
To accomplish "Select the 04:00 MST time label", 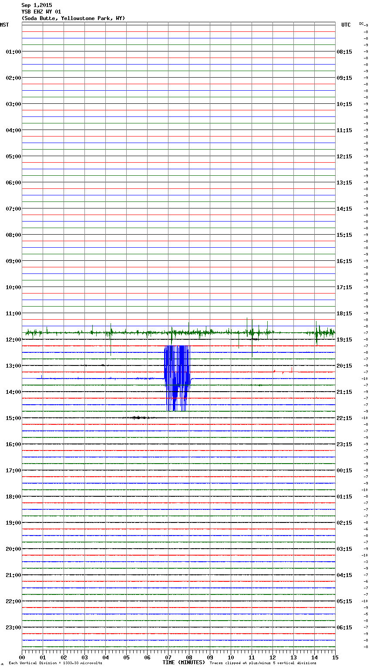I will 13,130.
